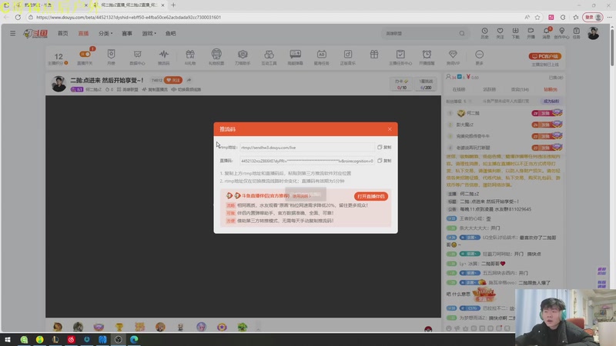Screen dimensions: 616x346
Task: Click 切换音频线路 link under the title
Action: [186, 89]
